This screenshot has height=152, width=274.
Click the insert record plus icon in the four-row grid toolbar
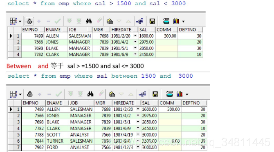coord(39,21)
